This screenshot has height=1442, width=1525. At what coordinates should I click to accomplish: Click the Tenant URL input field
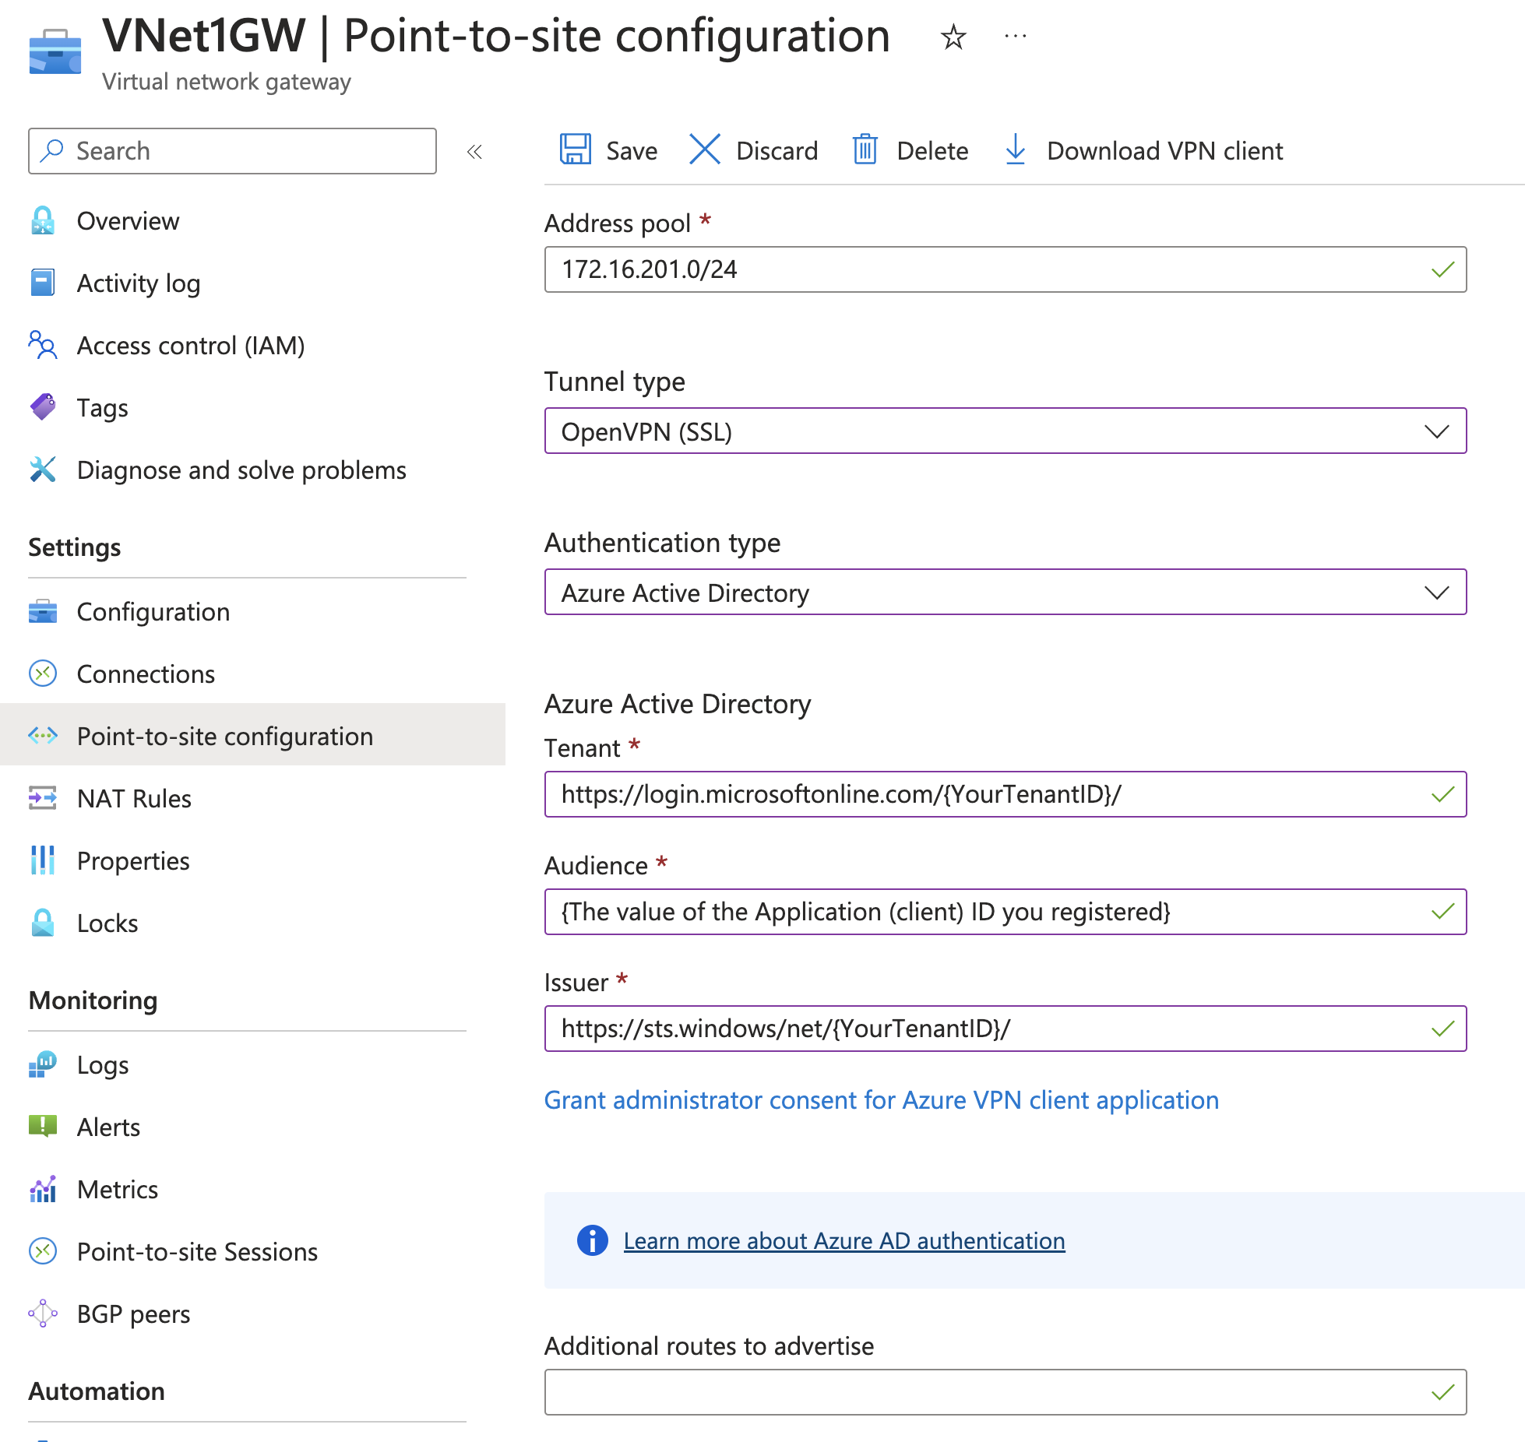(x=1006, y=794)
